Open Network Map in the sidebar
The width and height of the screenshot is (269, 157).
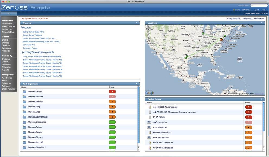coord(8,32)
